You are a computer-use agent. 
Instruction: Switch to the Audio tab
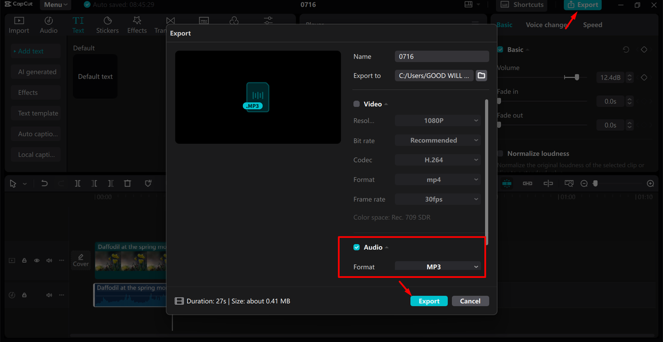pos(49,25)
